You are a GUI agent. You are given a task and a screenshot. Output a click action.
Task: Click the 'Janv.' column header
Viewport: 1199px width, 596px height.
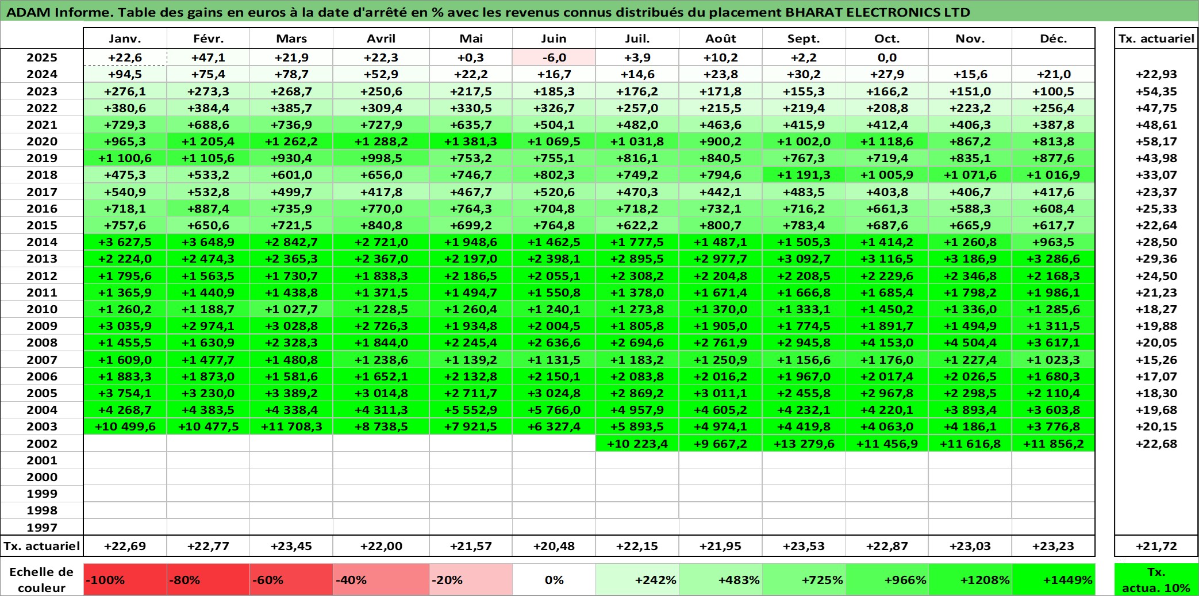point(125,39)
